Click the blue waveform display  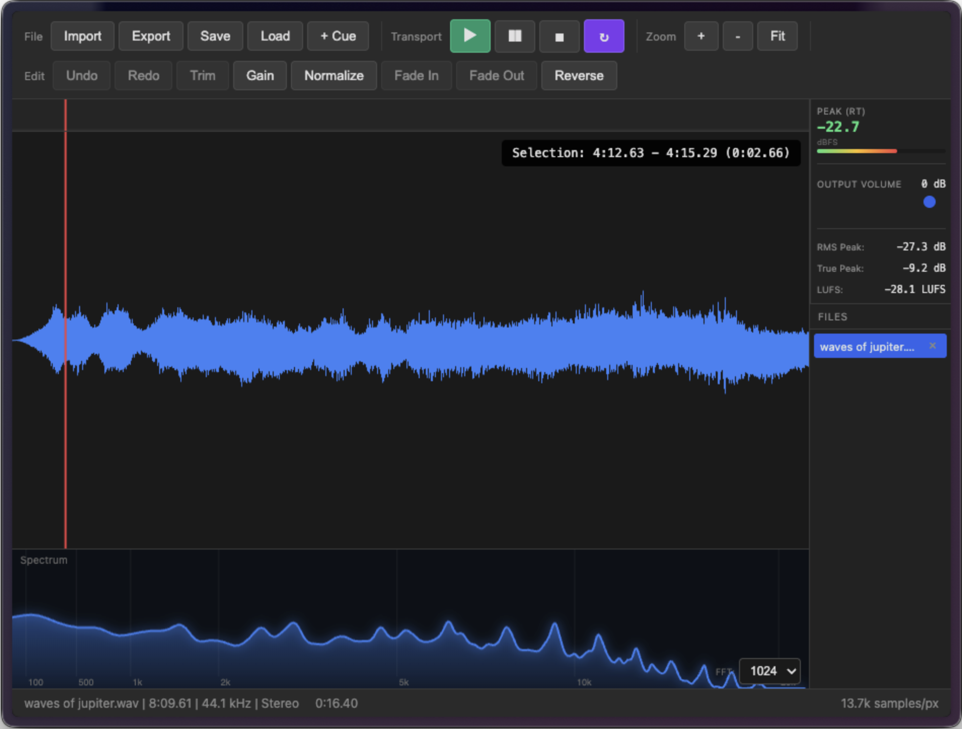[411, 341]
